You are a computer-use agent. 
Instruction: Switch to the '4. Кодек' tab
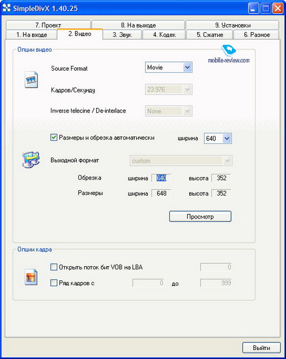pos(164,35)
